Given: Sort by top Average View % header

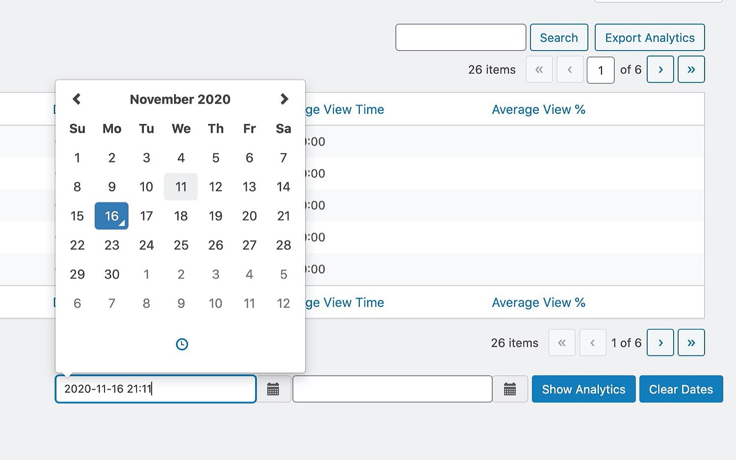Looking at the screenshot, I should pos(538,109).
